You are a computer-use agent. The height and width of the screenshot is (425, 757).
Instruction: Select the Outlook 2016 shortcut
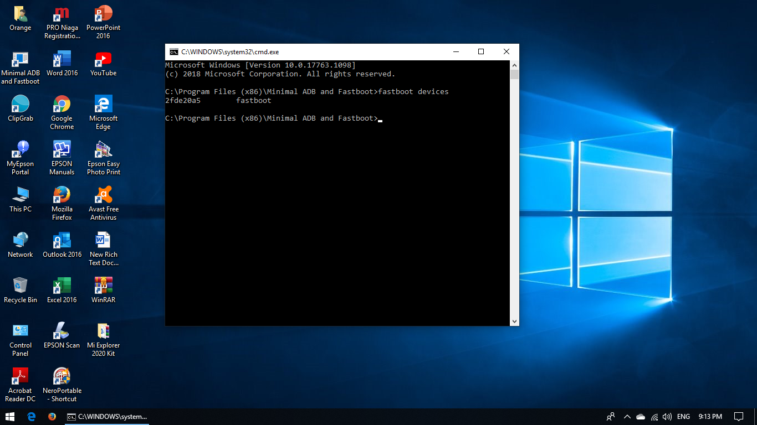pos(62,246)
